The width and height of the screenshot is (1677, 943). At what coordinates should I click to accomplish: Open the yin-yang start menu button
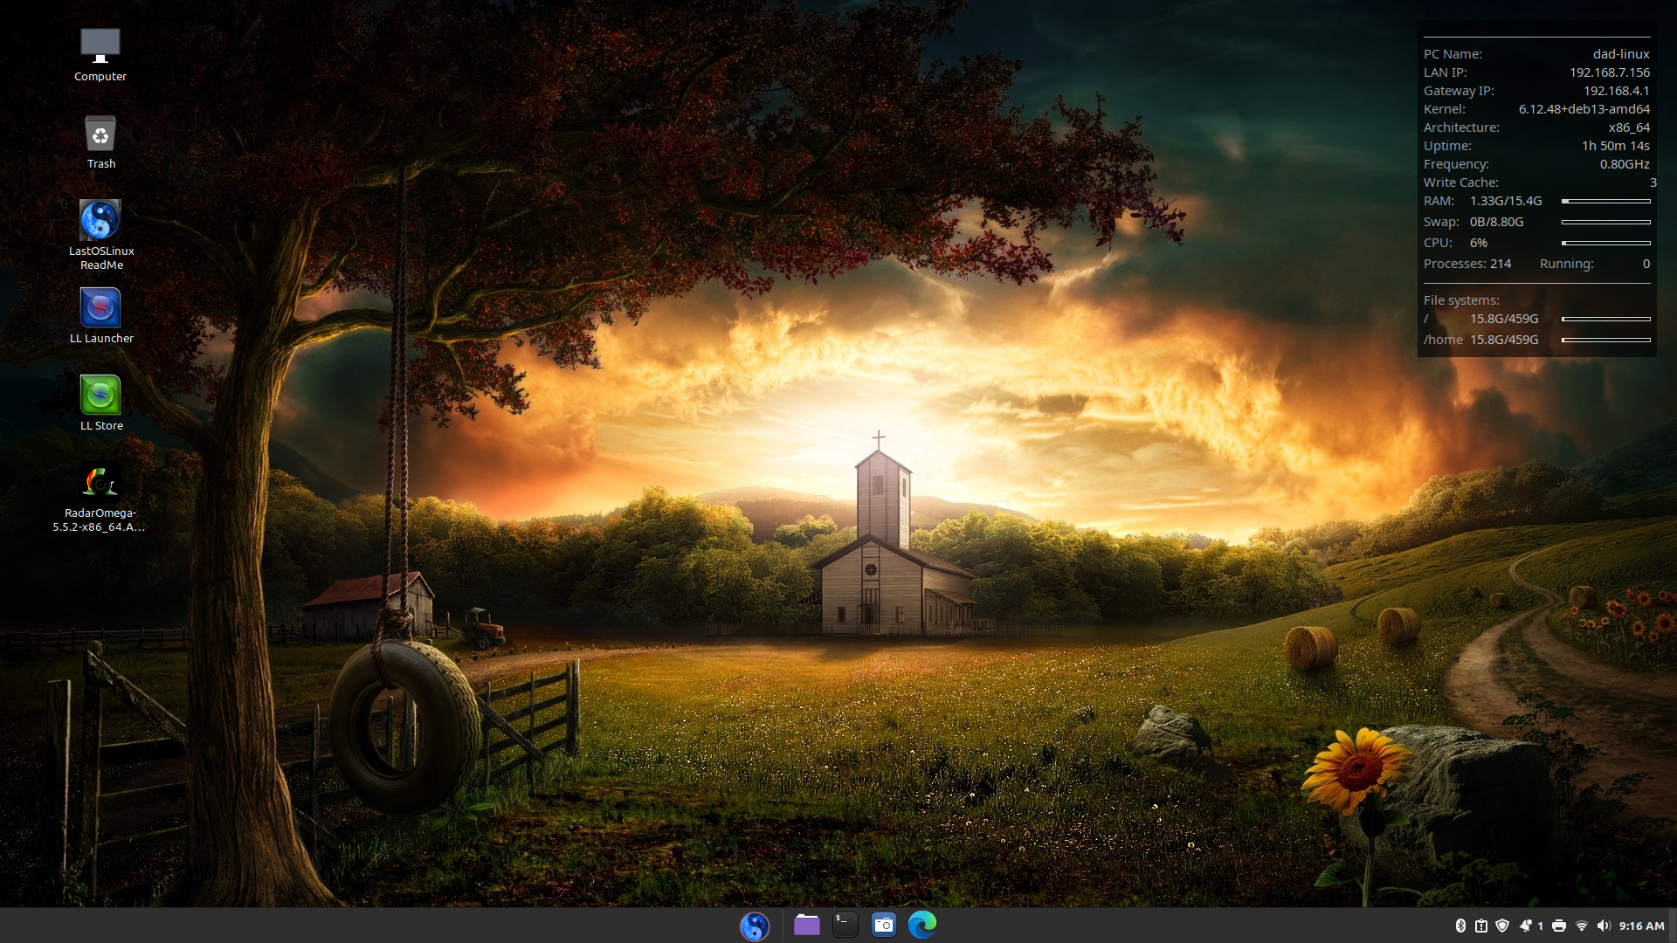click(x=755, y=926)
